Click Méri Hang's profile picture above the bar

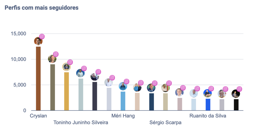123,86
